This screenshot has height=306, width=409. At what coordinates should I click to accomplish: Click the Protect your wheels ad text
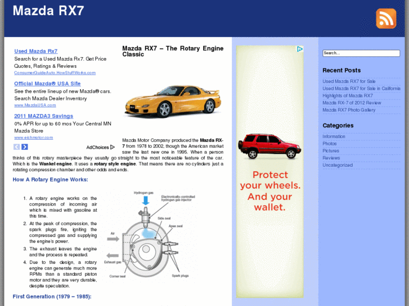click(270, 191)
